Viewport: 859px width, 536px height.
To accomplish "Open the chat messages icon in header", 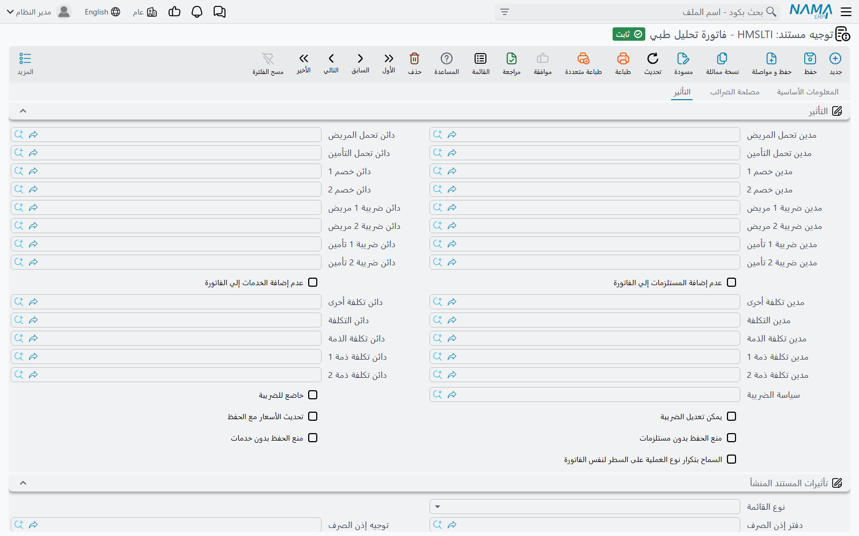I will click(x=220, y=12).
